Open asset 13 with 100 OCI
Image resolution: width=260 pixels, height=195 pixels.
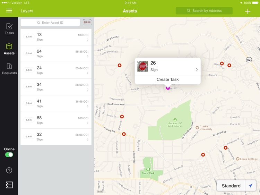click(x=56, y=37)
